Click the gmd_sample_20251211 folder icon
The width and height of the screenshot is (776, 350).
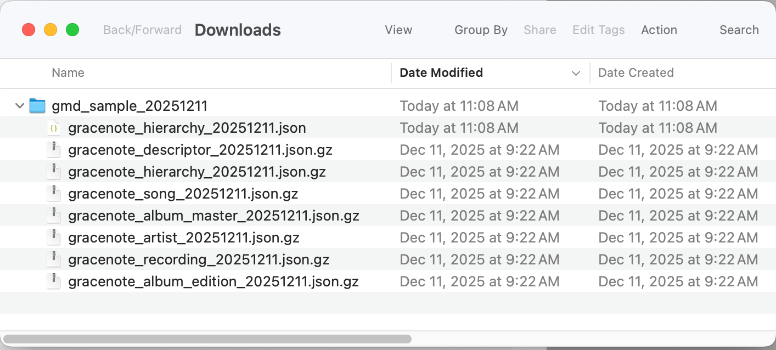click(x=37, y=106)
